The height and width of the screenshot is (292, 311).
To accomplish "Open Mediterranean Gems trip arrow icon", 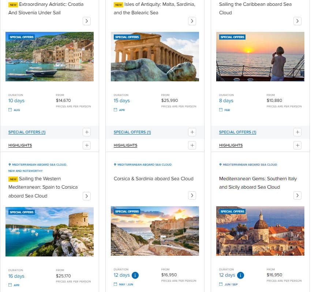I will tap(297, 196).
